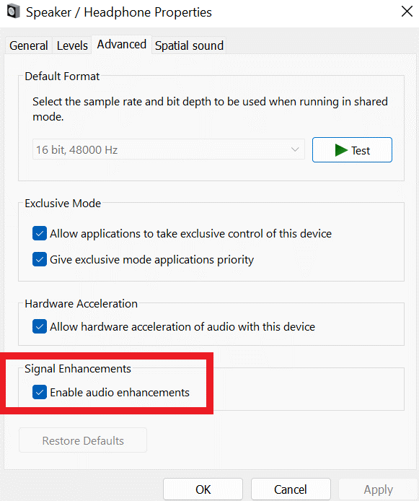
Task: Uncheck Allow applications to take exclusive control
Action: pyautogui.click(x=40, y=233)
